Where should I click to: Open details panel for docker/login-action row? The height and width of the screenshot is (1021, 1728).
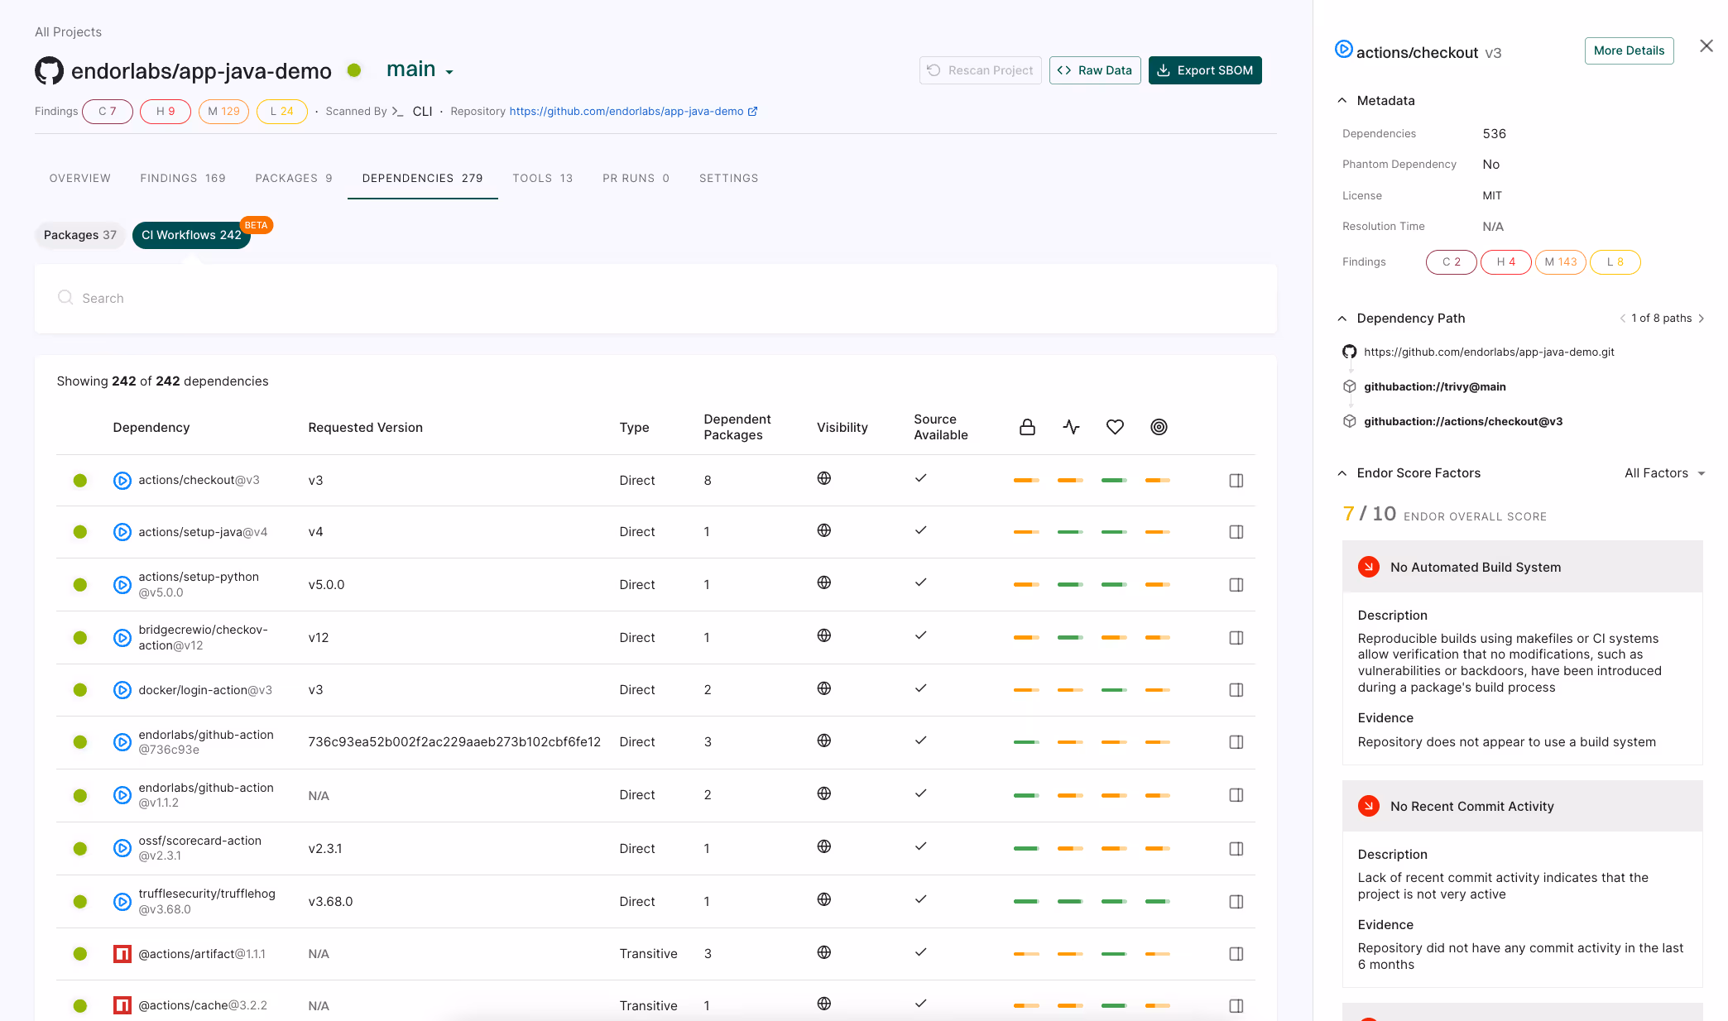point(1236,690)
